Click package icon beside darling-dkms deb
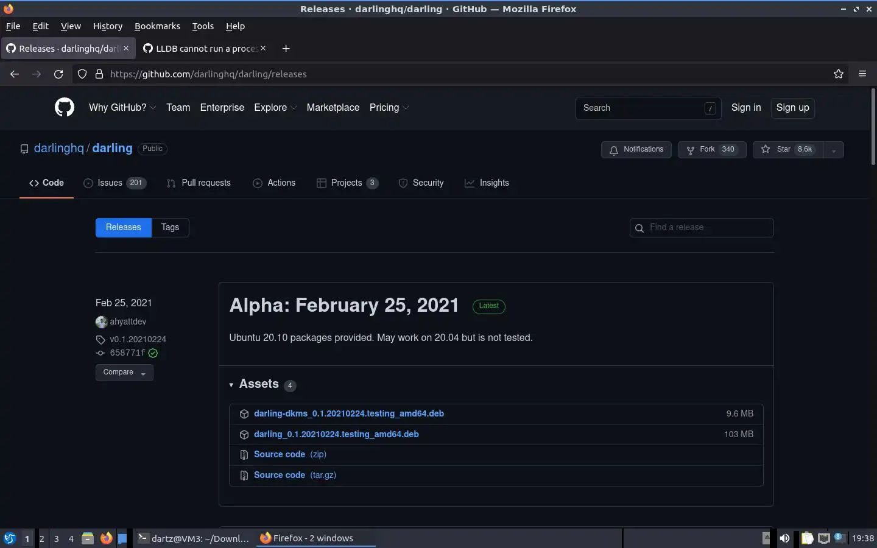Image resolution: width=877 pixels, height=548 pixels. (x=244, y=414)
